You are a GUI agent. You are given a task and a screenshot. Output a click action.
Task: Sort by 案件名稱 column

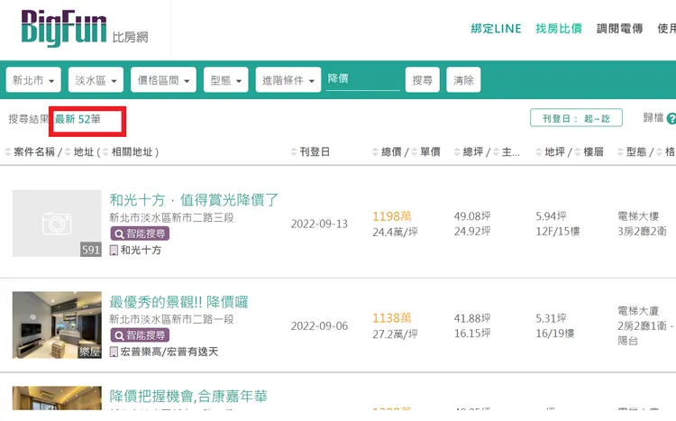[30, 151]
